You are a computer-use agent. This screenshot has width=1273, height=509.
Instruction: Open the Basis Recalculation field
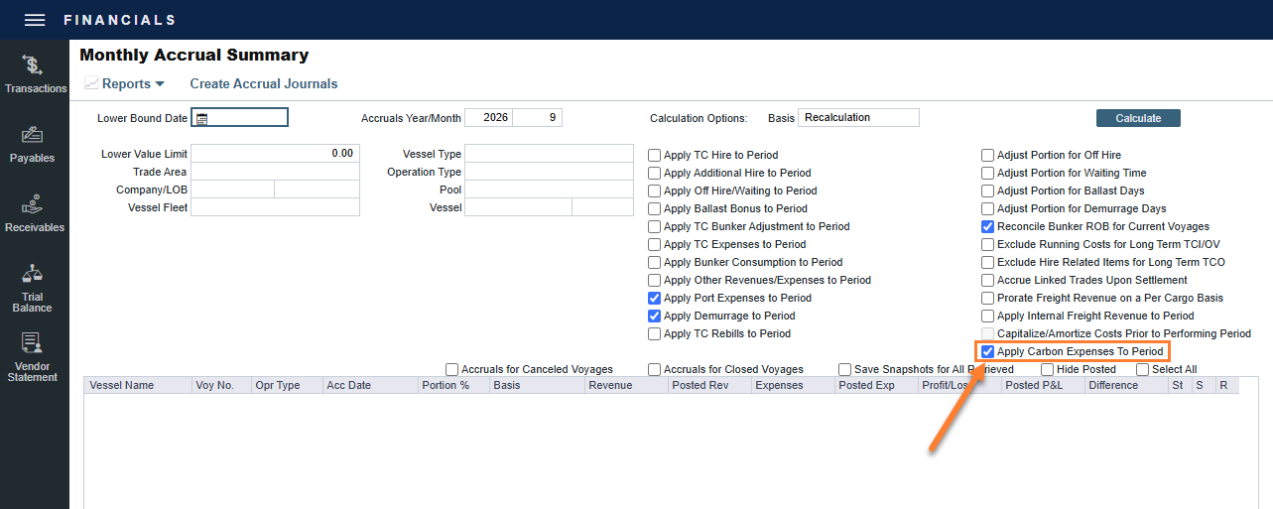(858, 118)
